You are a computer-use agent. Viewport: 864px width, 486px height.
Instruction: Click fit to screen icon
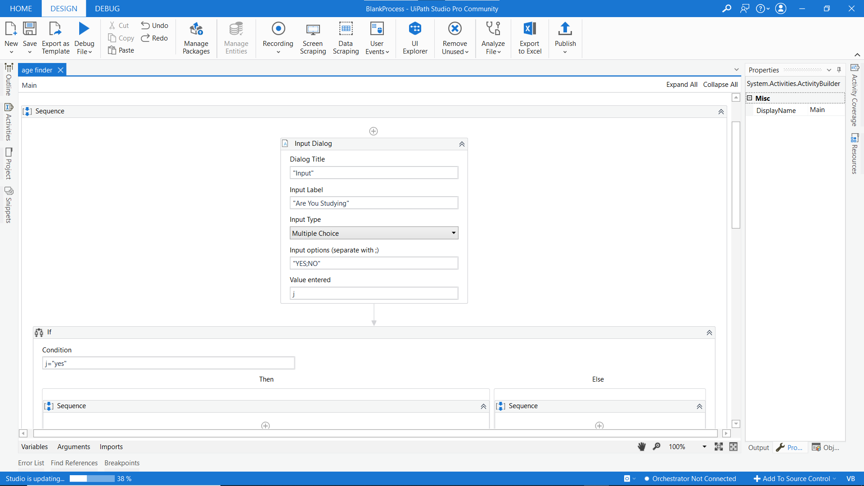[x=719, y=447]
